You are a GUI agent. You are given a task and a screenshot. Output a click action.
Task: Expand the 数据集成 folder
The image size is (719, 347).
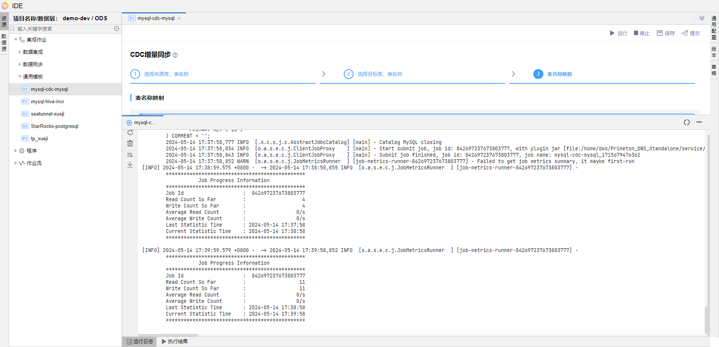pos(19,52)
